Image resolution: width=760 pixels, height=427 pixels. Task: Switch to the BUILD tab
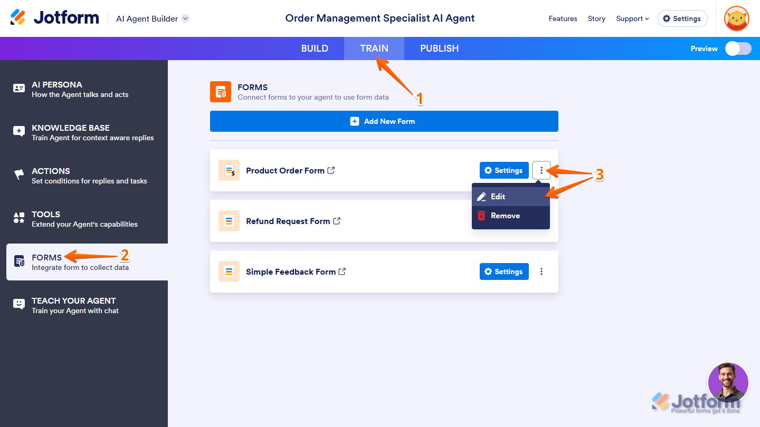tap(315, 48)
